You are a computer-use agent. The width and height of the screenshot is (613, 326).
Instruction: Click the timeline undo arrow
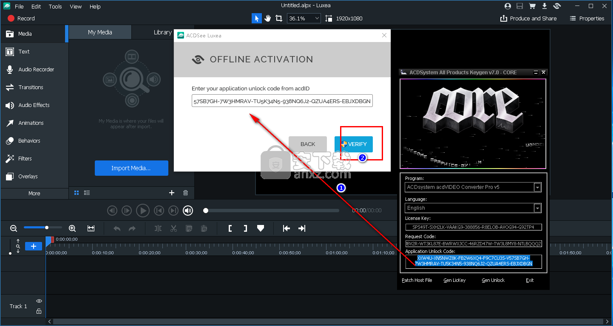point(117,228)
